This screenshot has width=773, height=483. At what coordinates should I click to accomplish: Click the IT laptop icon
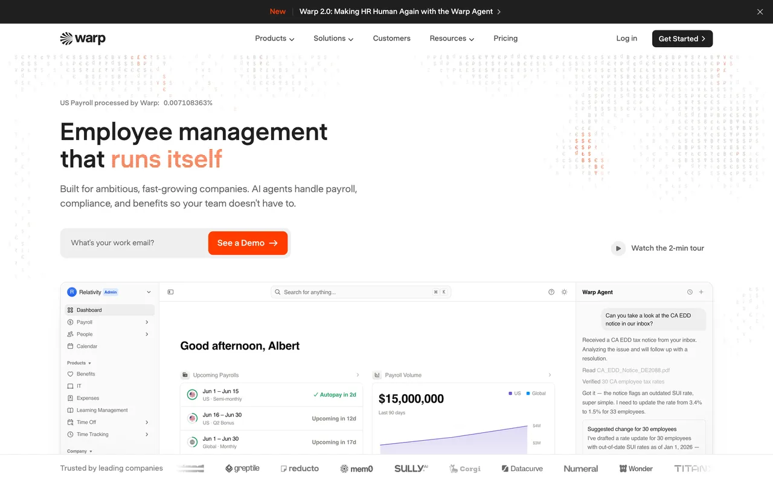[71, 386]
